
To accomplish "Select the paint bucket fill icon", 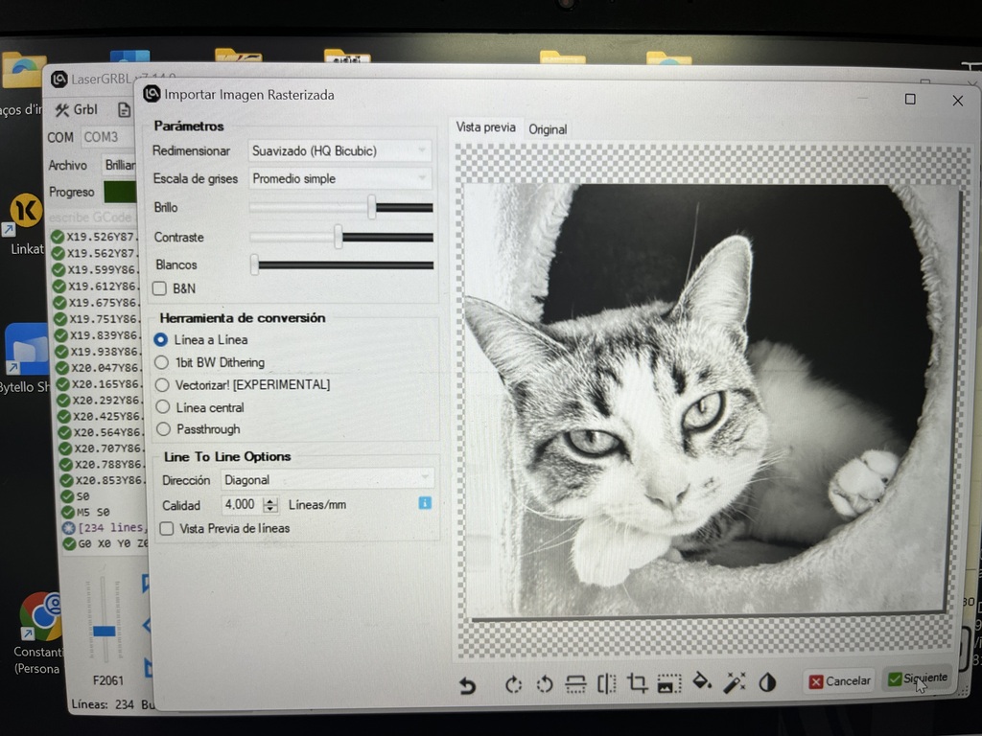I will click(x=702, y=681).
